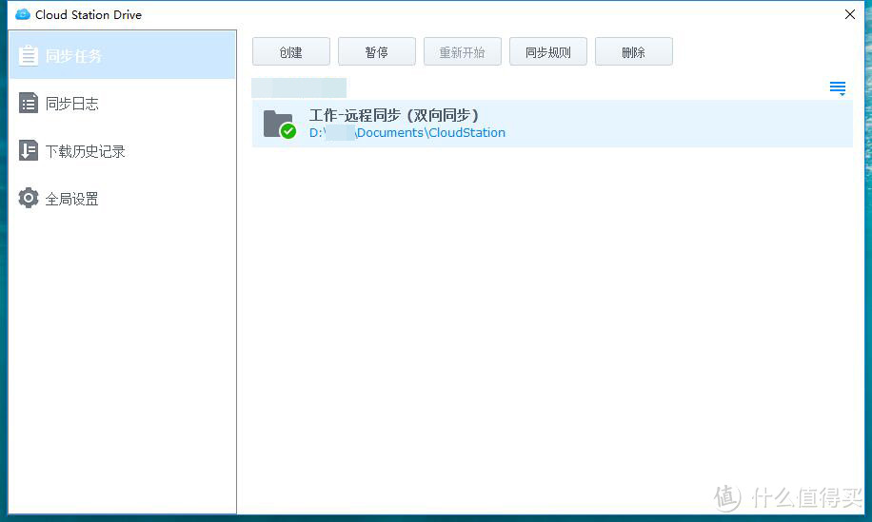
Task: Open 同步规则 button
Action: [547, 51]
